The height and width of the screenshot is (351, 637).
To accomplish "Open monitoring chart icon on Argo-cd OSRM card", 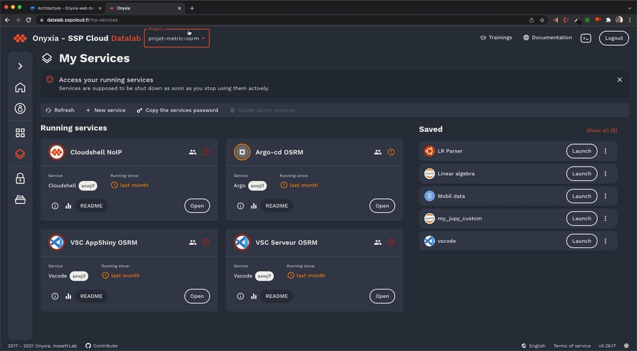I will click(x=253, y=206).
